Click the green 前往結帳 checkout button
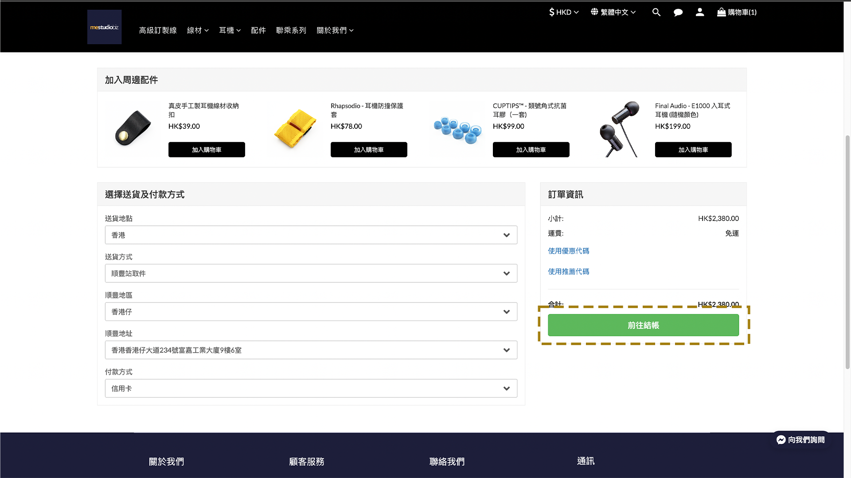 (x=643, y=325)
